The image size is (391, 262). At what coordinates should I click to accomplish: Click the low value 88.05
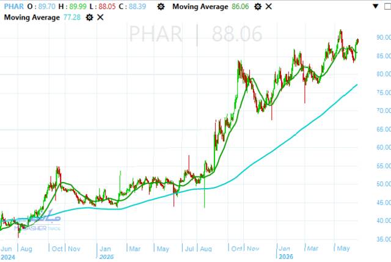click(x=107, y=7)
